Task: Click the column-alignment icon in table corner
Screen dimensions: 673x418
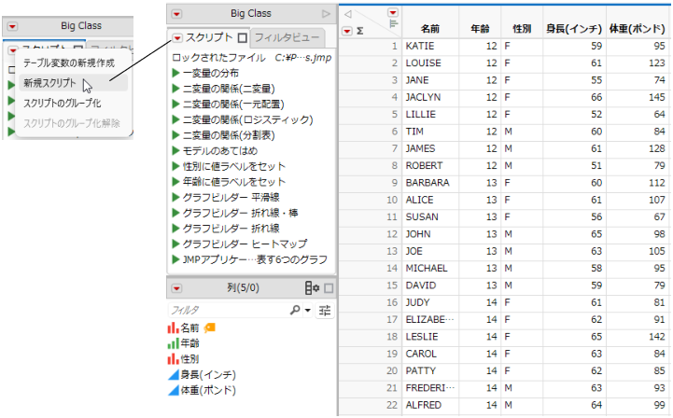Action: pos(393,23)
